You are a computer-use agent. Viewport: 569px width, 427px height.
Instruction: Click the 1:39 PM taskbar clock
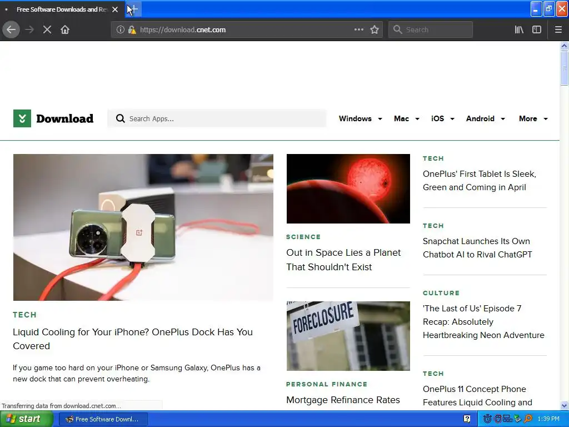pyautogui.click(x=548, y=419)
